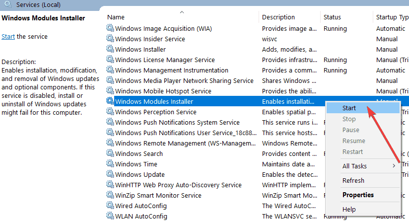
Task: Select the Windows Management Instrumentation name
Action: (x=172, y=70)
